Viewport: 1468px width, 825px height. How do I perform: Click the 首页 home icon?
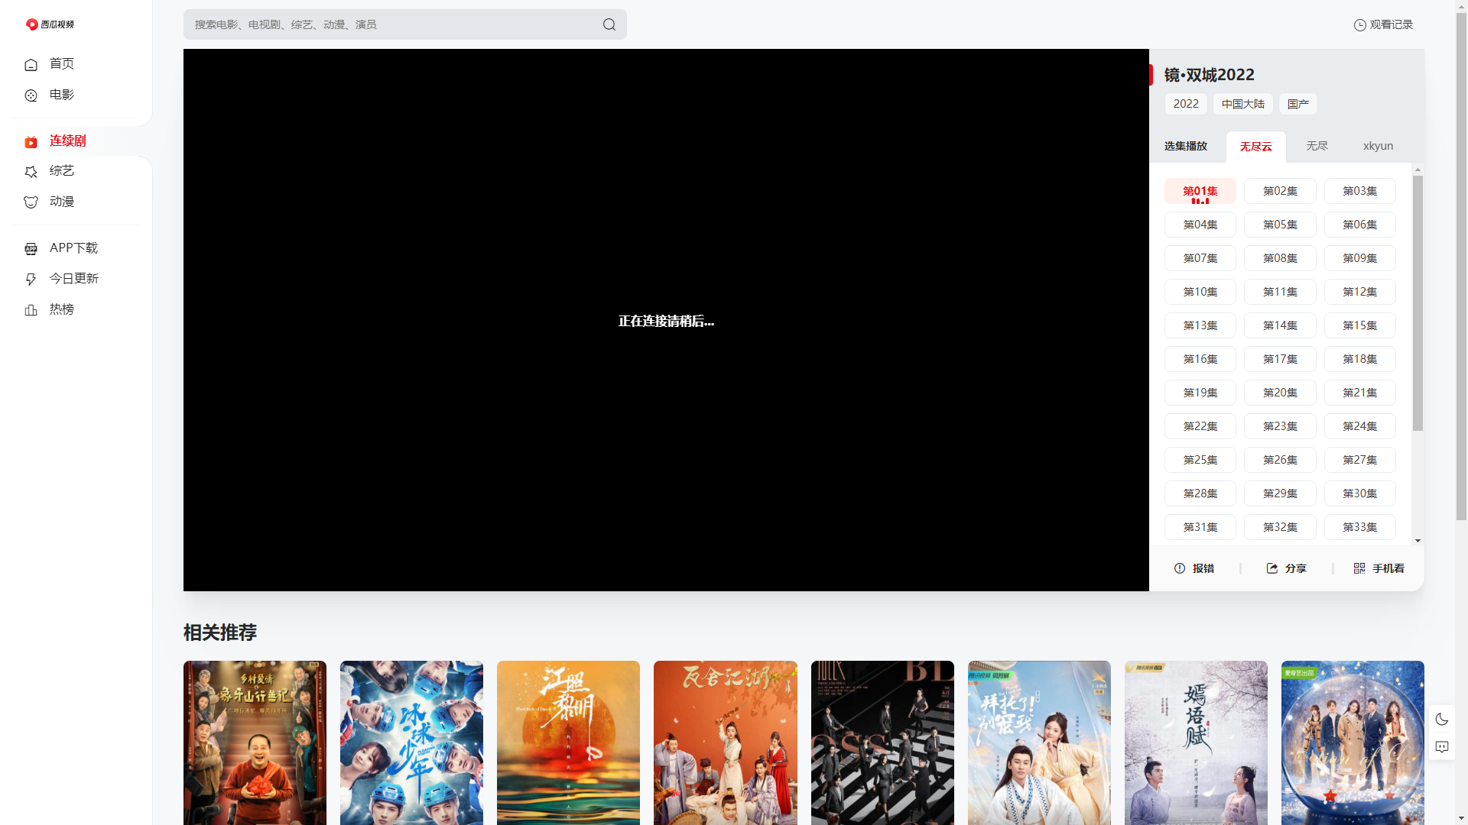coord(31,63)
